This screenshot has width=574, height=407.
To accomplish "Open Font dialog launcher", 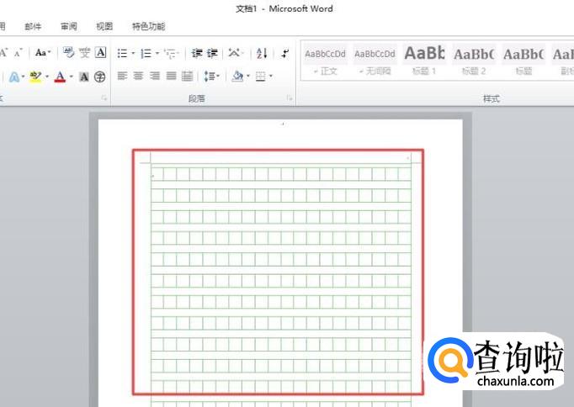I will pos(104,98).
